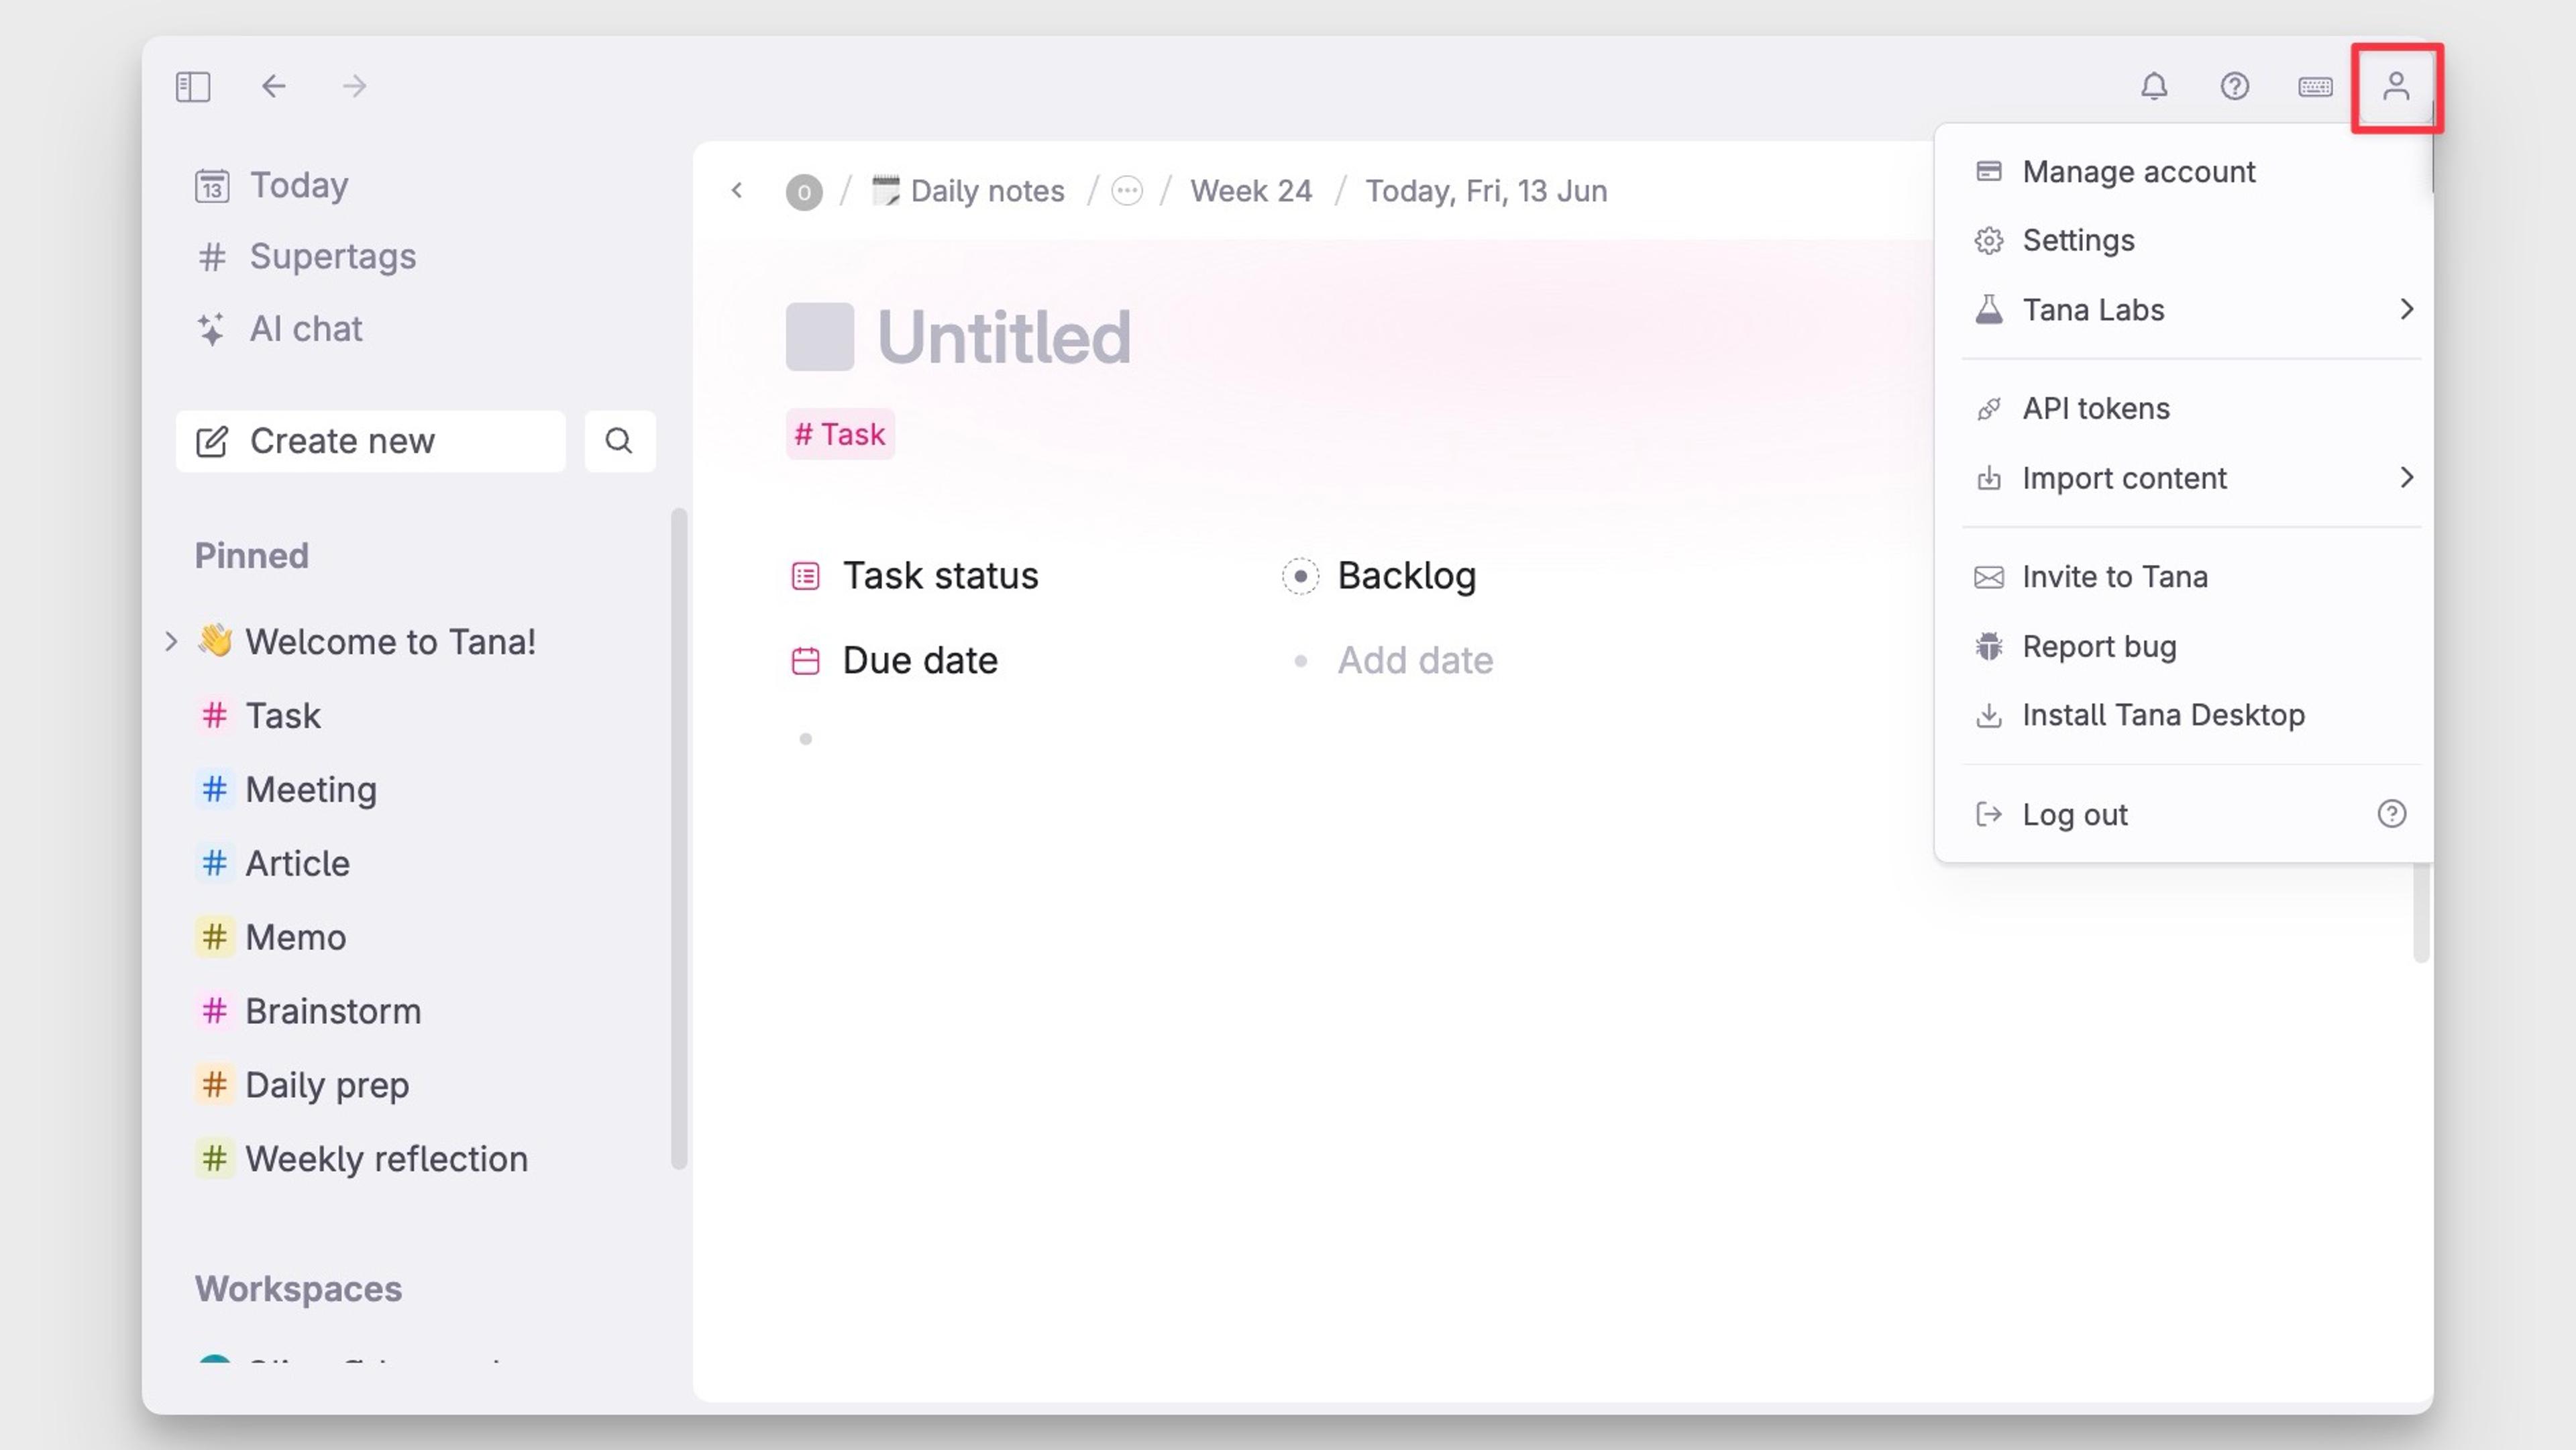
Task: Click the empty bullet below Due date
Action: (x=805, y=739)
